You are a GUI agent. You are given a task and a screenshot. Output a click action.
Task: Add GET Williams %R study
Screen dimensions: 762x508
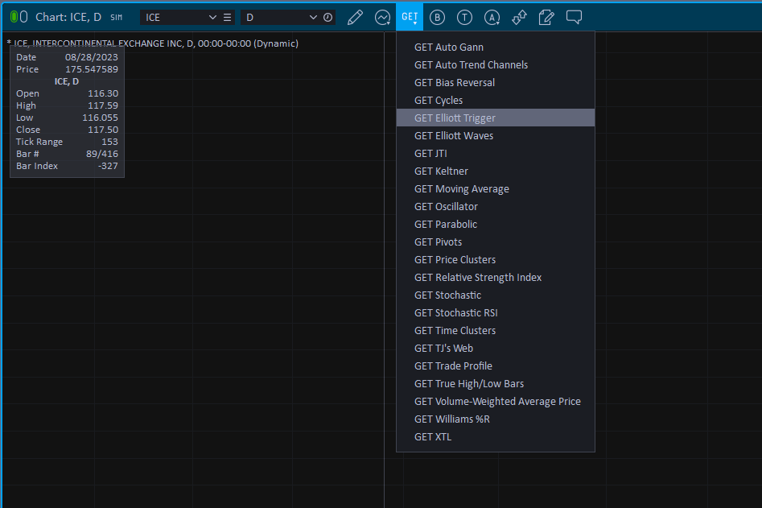[496, 419]
